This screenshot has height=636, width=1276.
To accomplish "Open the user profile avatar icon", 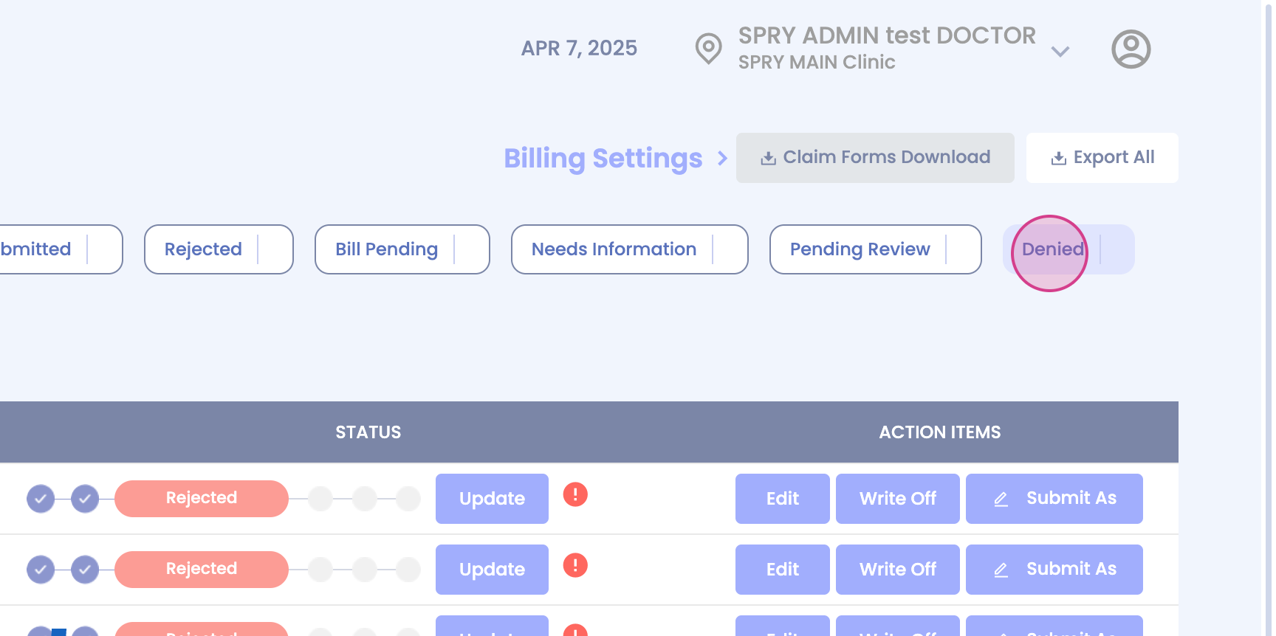I will coord(1131,49).
